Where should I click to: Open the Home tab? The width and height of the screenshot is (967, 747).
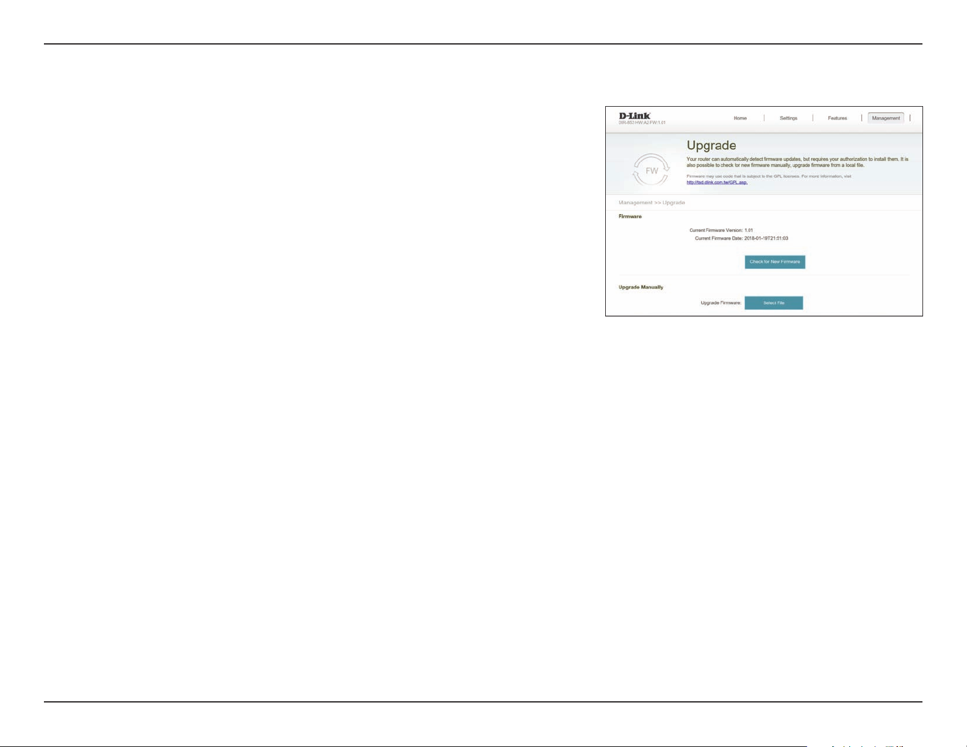pos(740,118)
